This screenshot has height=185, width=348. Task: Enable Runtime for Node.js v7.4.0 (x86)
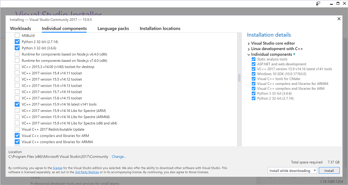tap(17, 61)
